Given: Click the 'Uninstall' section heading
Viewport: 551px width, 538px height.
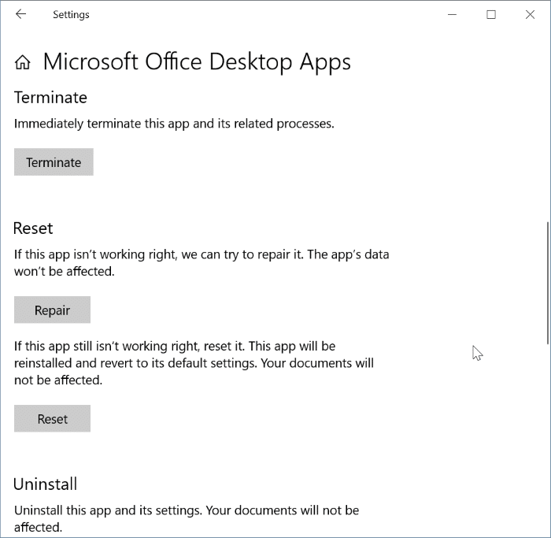Looking at the screenshot, I should (x=46, y=484).
